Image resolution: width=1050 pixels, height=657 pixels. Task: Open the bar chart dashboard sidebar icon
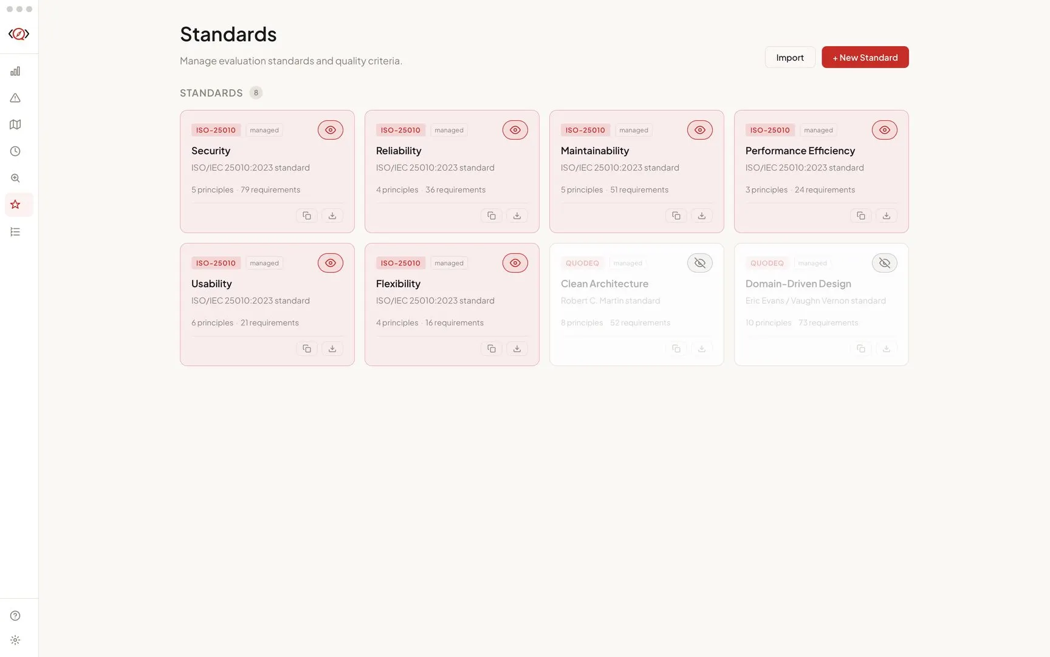[15, 71]
